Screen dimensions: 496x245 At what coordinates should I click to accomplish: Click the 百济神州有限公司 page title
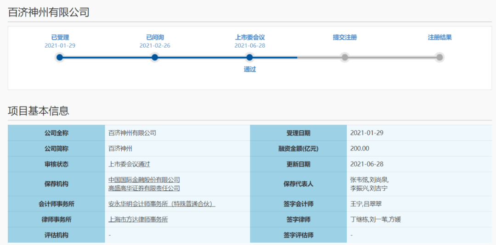(49, 12)
